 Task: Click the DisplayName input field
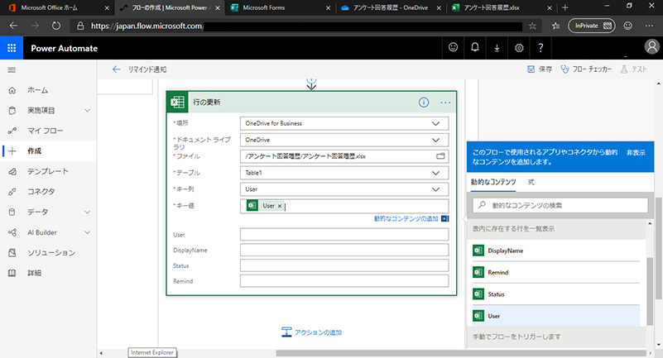(x=344, y=250)
